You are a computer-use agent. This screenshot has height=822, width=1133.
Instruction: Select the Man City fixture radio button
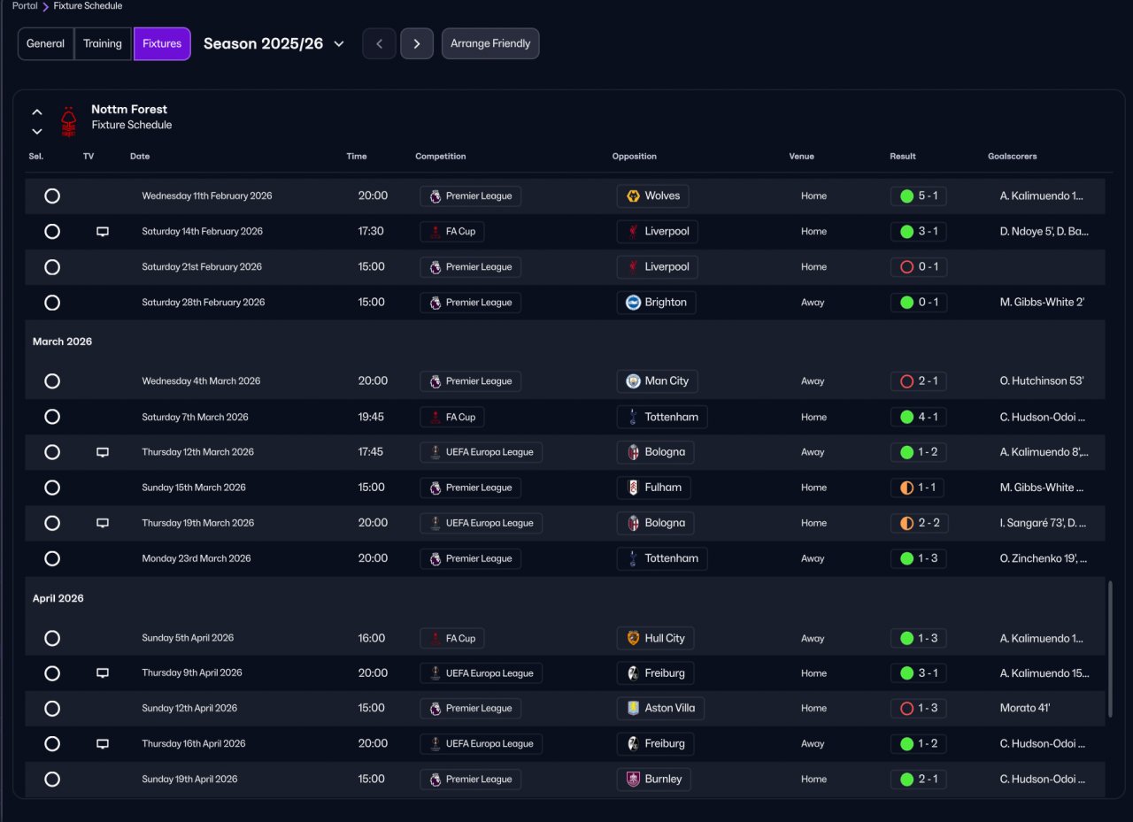52,381
